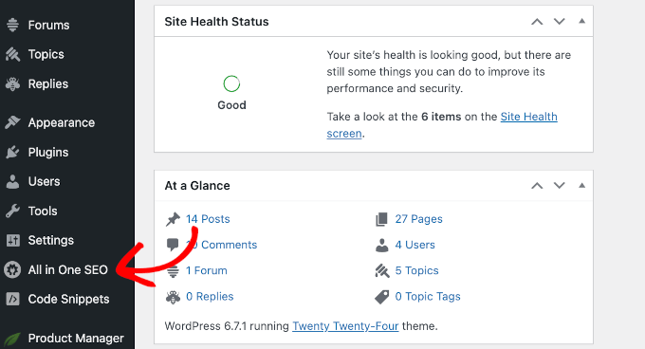Click the All in One SEO gear icon
645x349 pixels.
[12, 269]
